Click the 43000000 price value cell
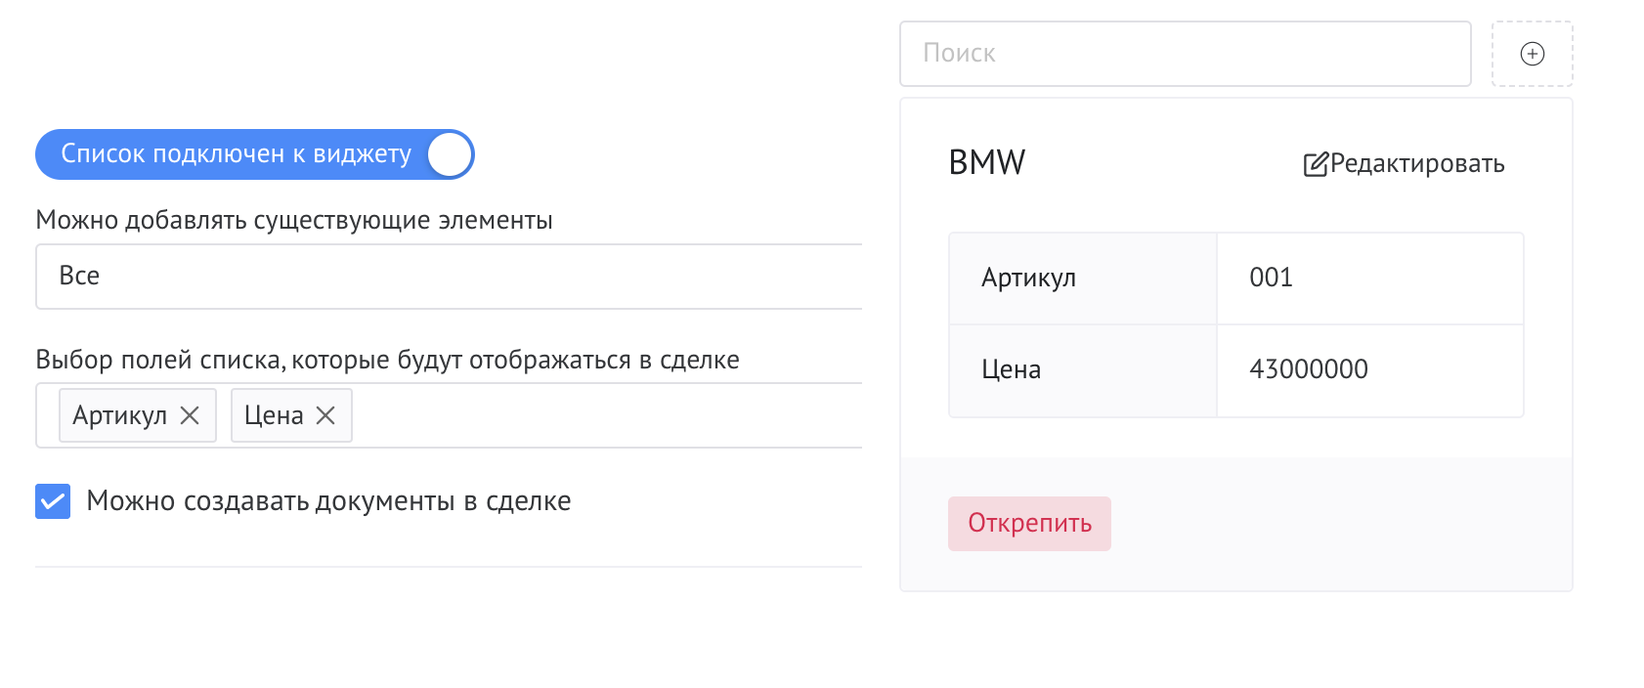Viewport: 1644px width, 688px height. pos(1369,370)
